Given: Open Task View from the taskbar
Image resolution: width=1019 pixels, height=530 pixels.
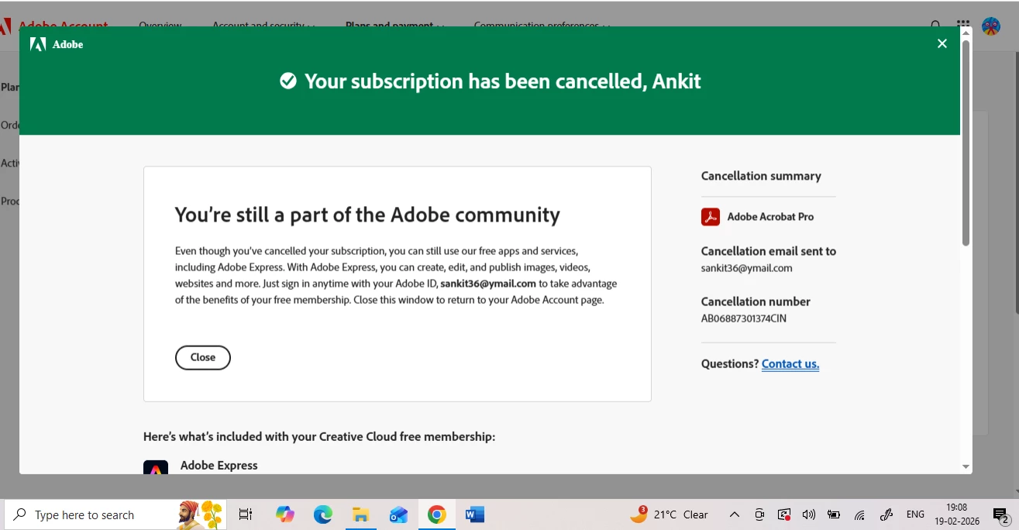Looking at the screenshot, I should 246,515.
